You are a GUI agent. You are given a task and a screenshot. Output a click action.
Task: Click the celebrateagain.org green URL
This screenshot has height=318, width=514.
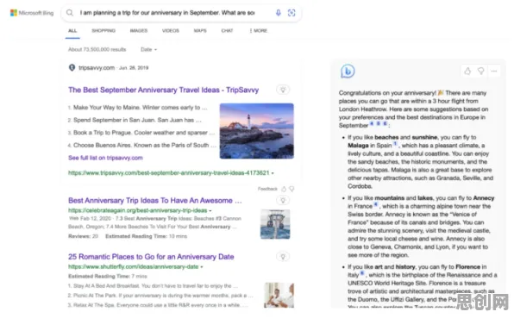pos(138,210)
